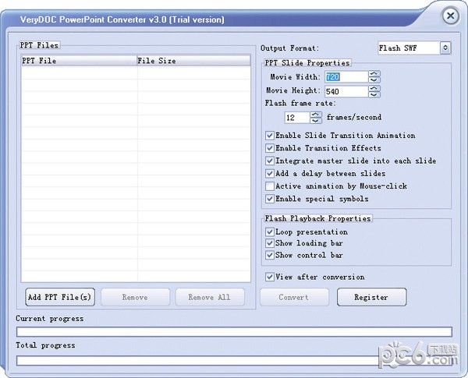Raise the frame rate using up arrow

(x=315, y=114)
